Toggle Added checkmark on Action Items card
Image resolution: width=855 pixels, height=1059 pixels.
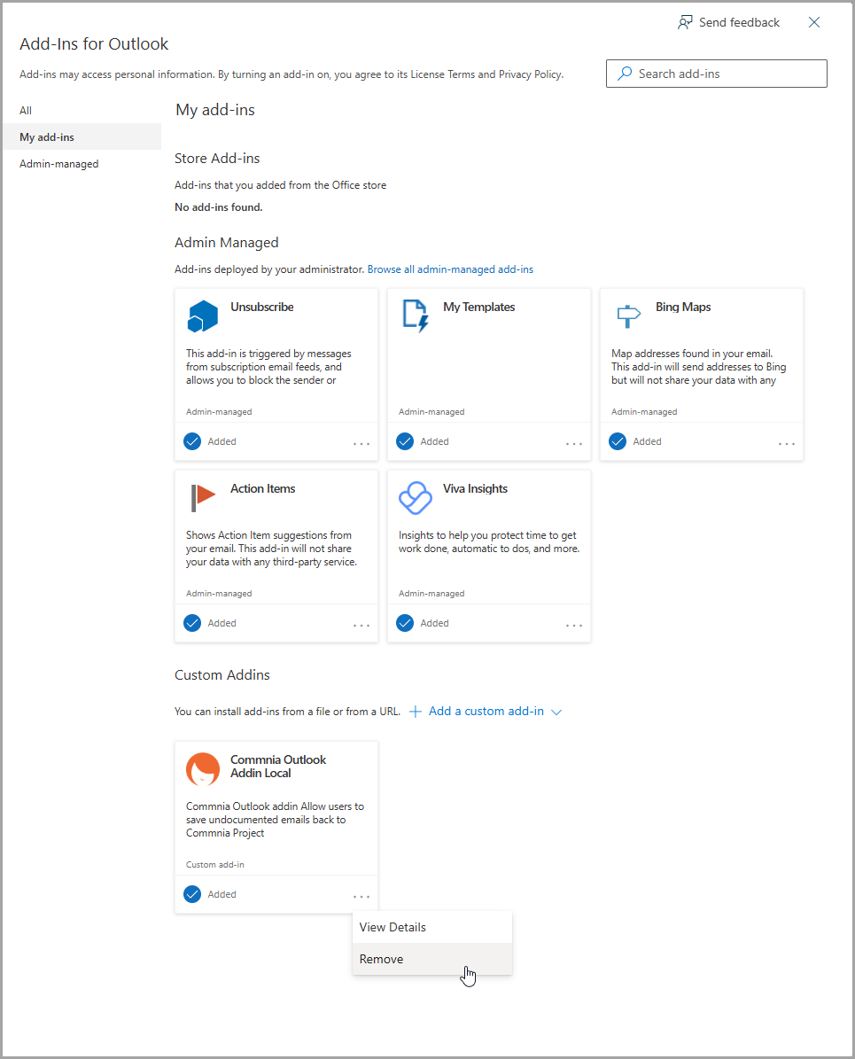click(x=192, y=623)
